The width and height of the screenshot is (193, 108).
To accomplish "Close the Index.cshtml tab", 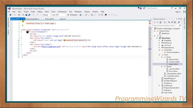I will [24, 19].
